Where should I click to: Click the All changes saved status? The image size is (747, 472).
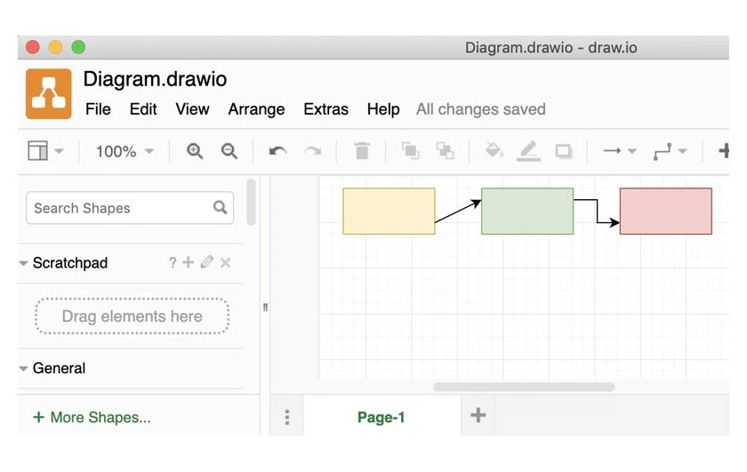(x=481, y=109)
